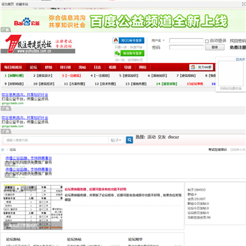
Task: Open green subforum 14 link
Action: [x=167, y=84]
